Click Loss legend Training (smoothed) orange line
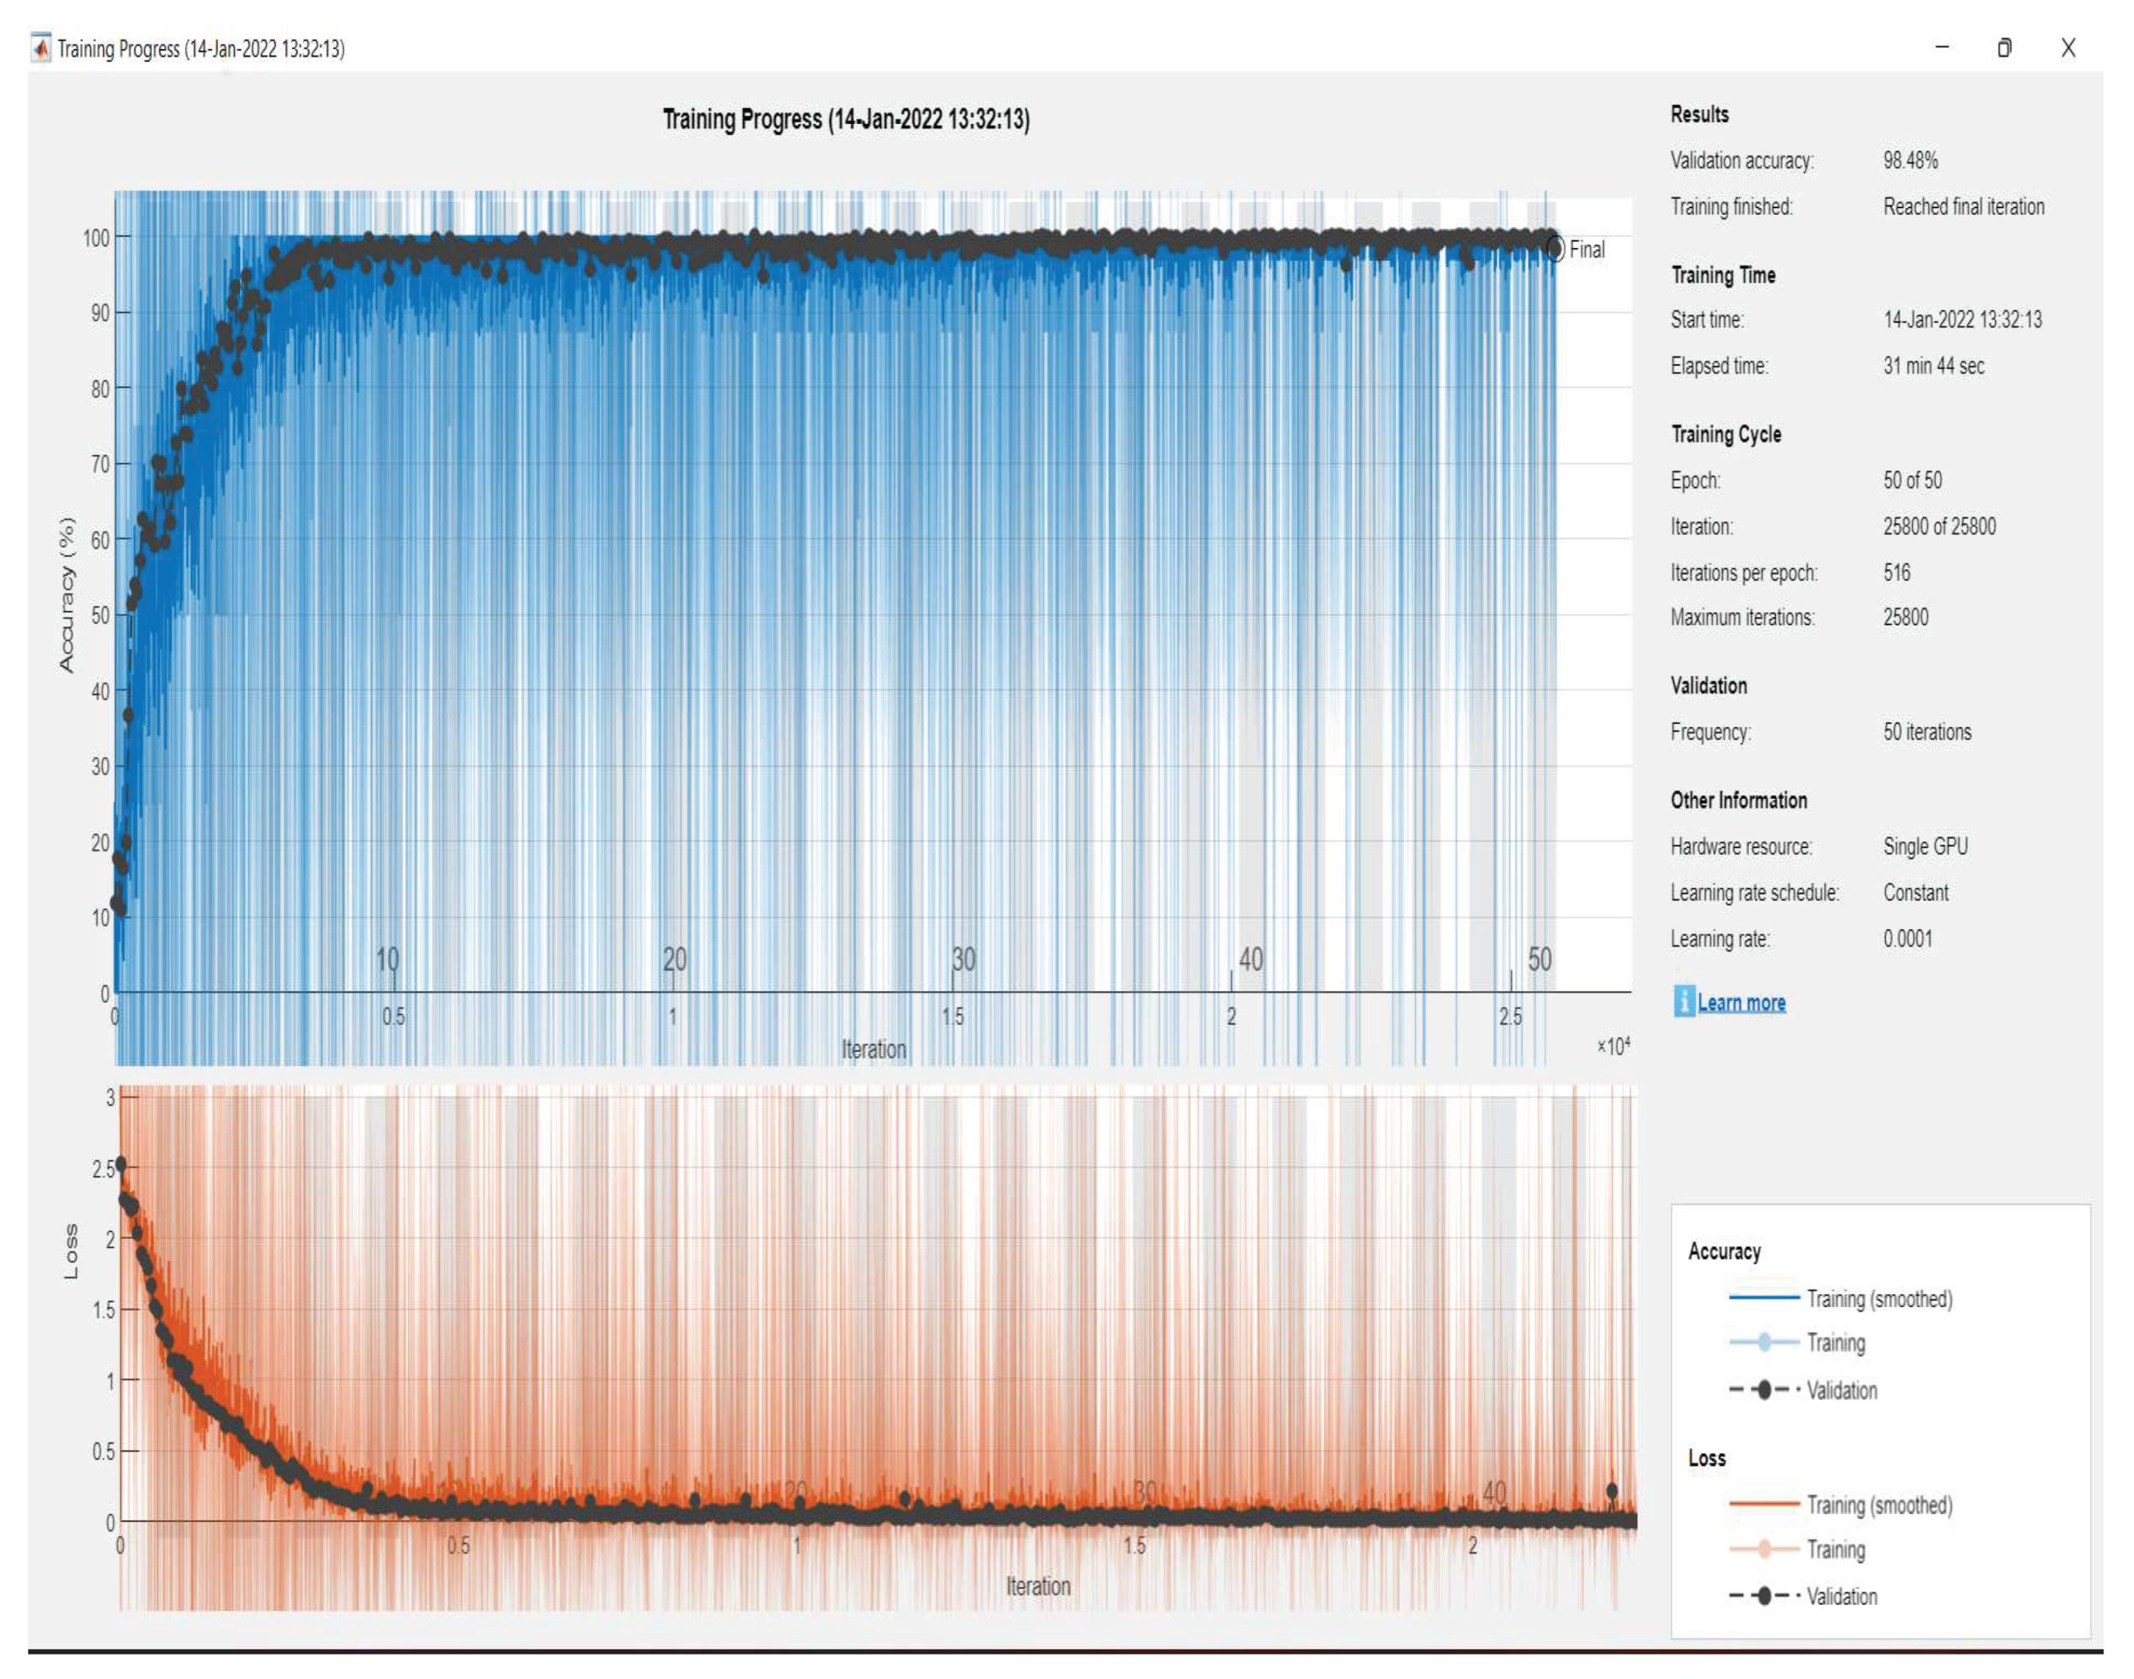Screen dimensions: 2134x1679 point(1764,1504)
